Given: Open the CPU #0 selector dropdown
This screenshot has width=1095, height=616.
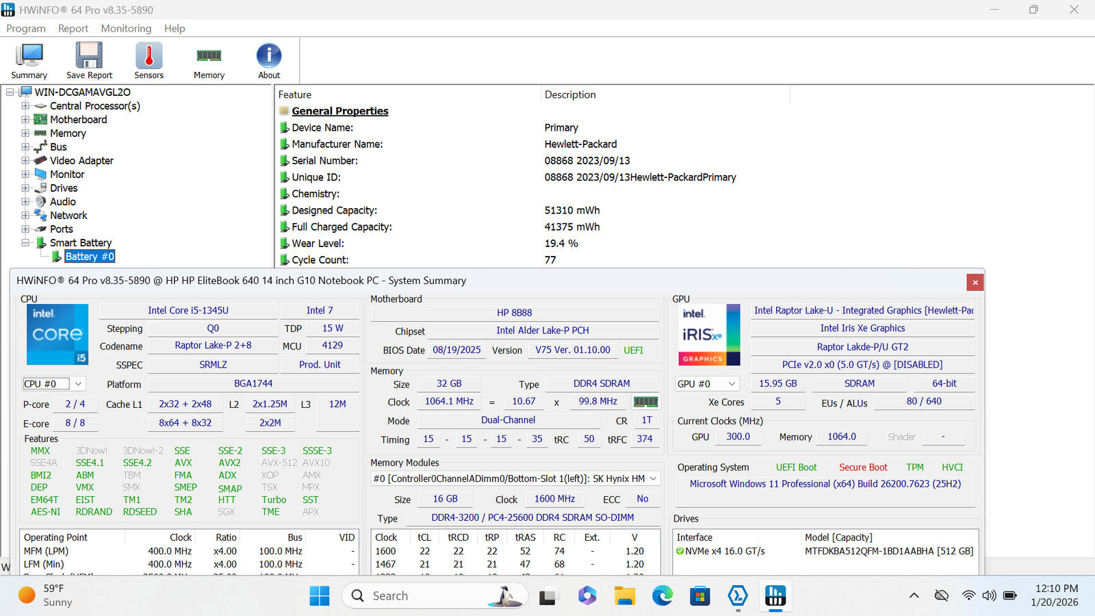Looking at the screenshot, I should click(78, 384).
